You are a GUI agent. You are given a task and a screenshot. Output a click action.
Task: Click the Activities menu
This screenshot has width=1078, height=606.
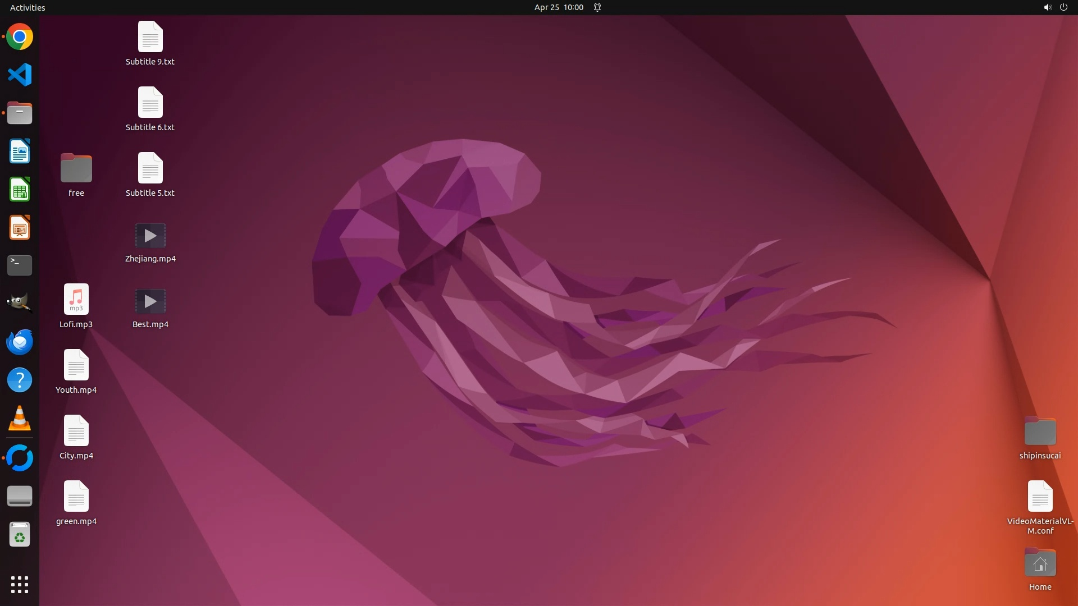tap(28, 7)
